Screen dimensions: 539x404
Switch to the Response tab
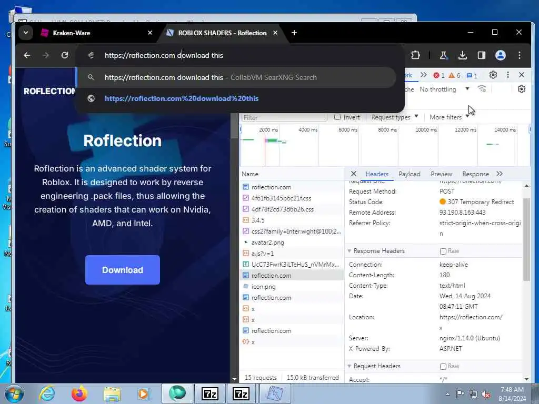[475, 174]
